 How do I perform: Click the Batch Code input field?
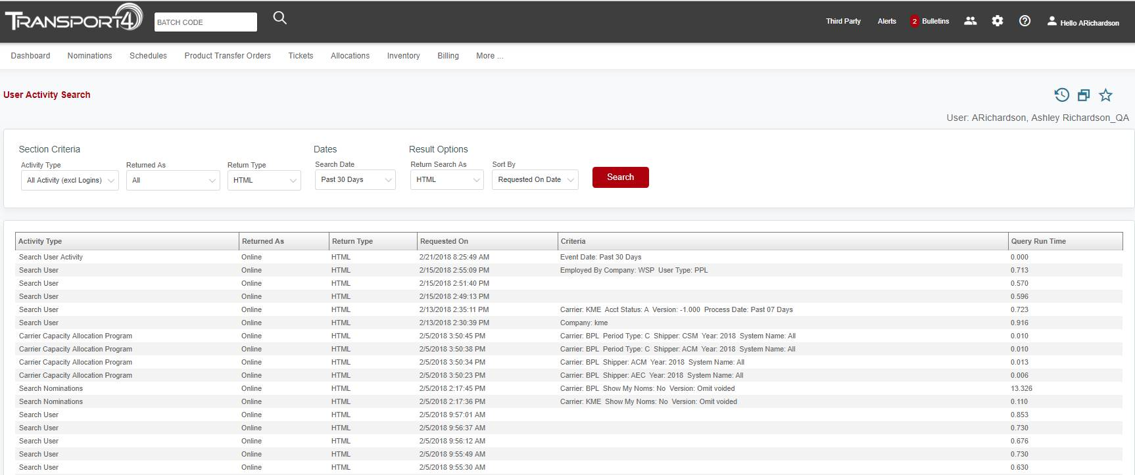205,22
